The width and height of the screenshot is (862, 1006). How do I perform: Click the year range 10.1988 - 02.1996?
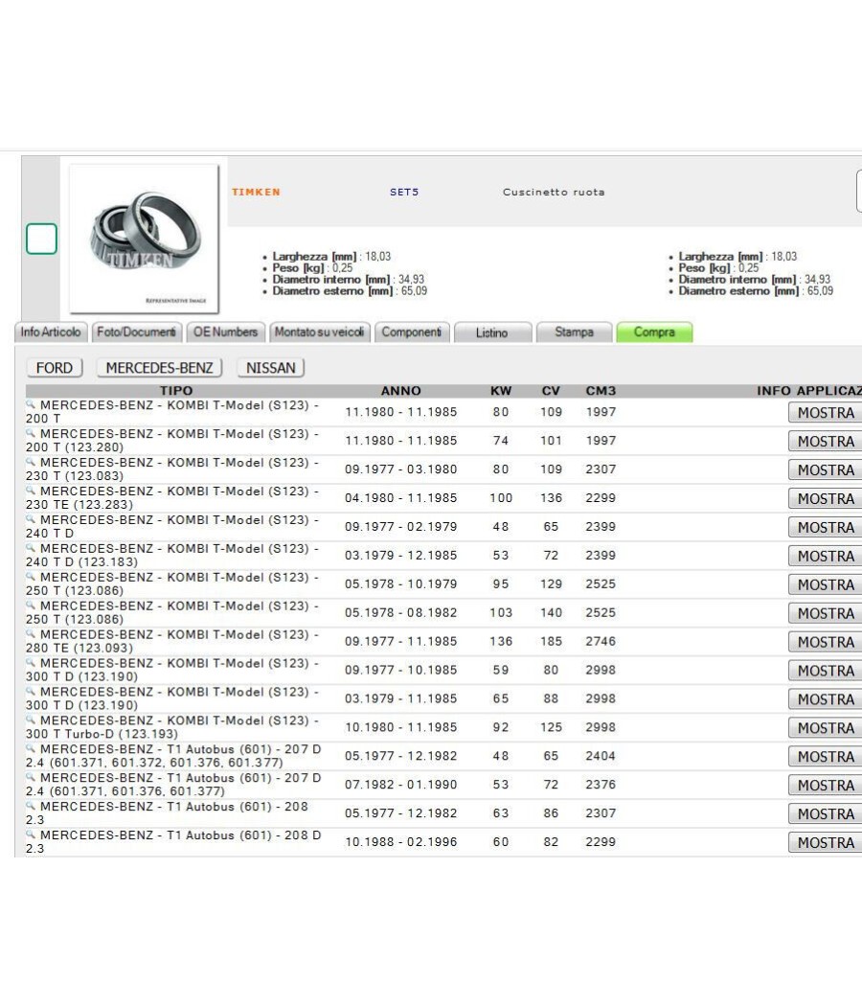(x=401, y=842)
